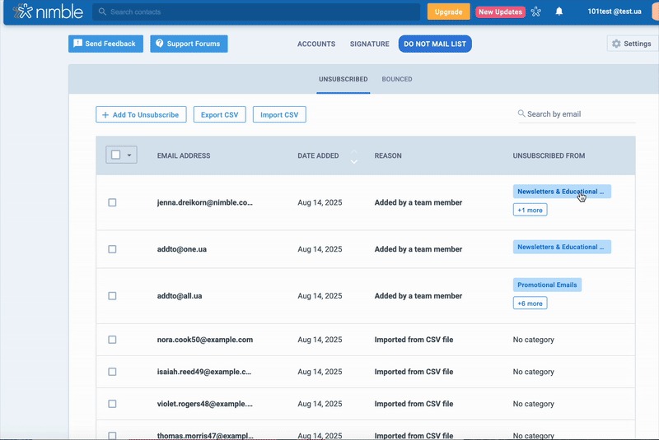The height and width of the screenshot is (440, 659).
Task: Click the Date Added sort arrows
Action: (x=354, y=156)
